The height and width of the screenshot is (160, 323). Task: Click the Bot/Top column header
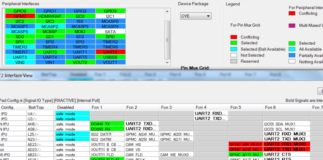click(36, 107)
